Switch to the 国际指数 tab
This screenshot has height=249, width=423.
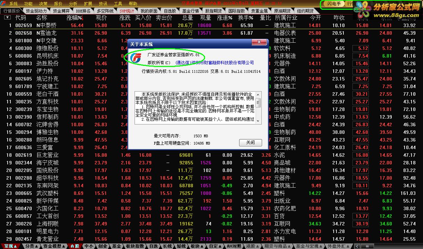coord(237,11)
